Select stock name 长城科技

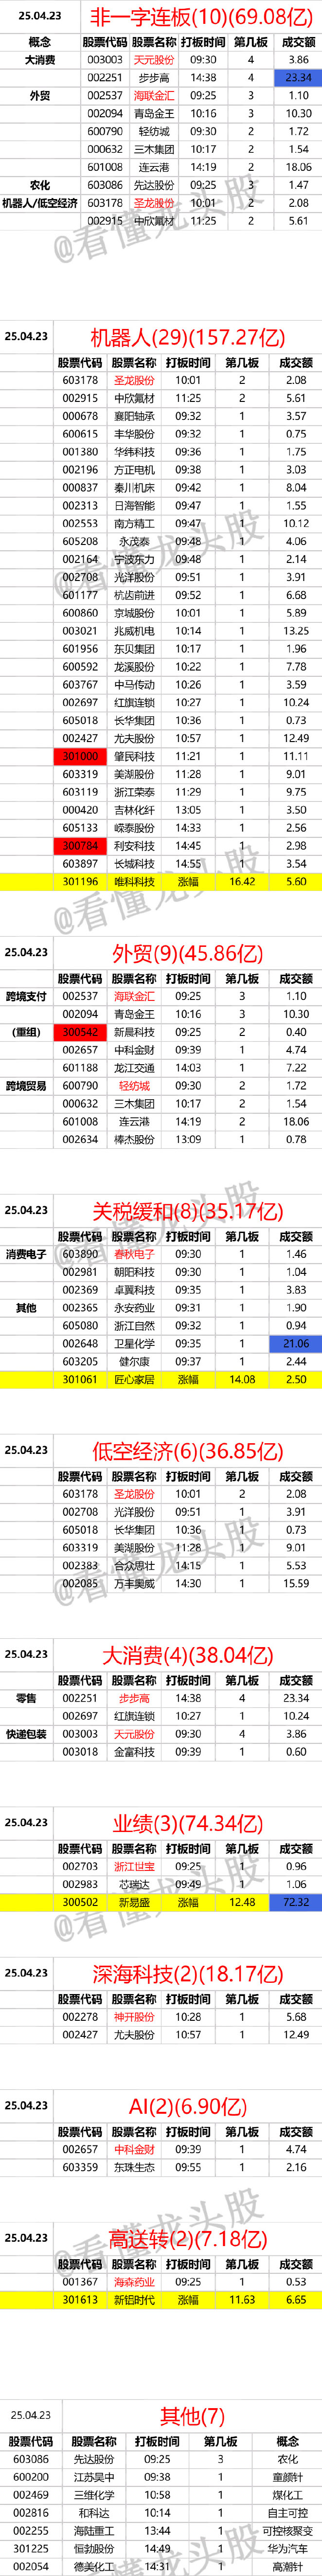click(134, 864)
